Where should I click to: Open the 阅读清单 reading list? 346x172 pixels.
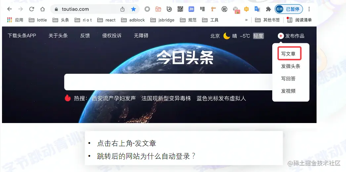click(x=299, y=20)
